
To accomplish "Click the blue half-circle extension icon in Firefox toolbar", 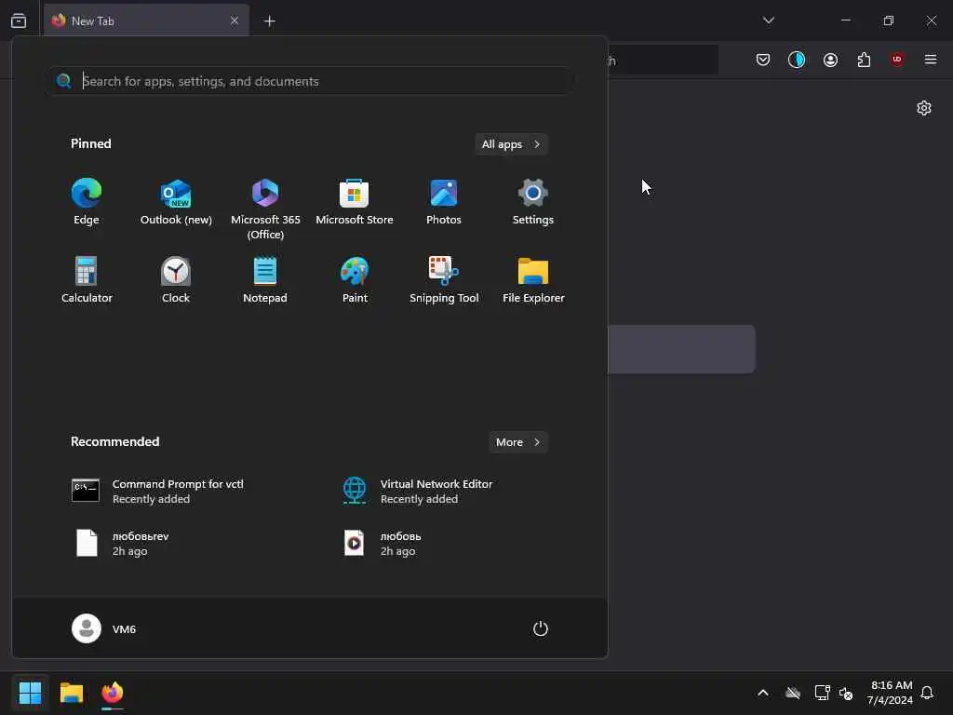I will click(797, 60).
